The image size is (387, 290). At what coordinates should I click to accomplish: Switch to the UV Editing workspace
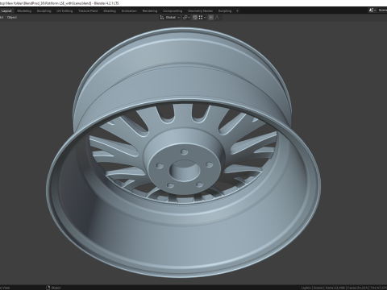tap(64, 11)
